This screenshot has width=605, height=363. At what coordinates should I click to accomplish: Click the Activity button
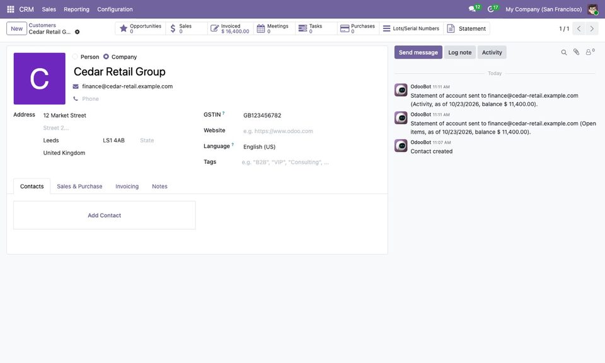click(492, 52)
